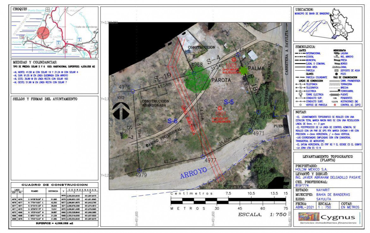This screenshot has width=370, height=233.
Task: Click the blue S-6 lot label
Action: [x=172, y=121]
